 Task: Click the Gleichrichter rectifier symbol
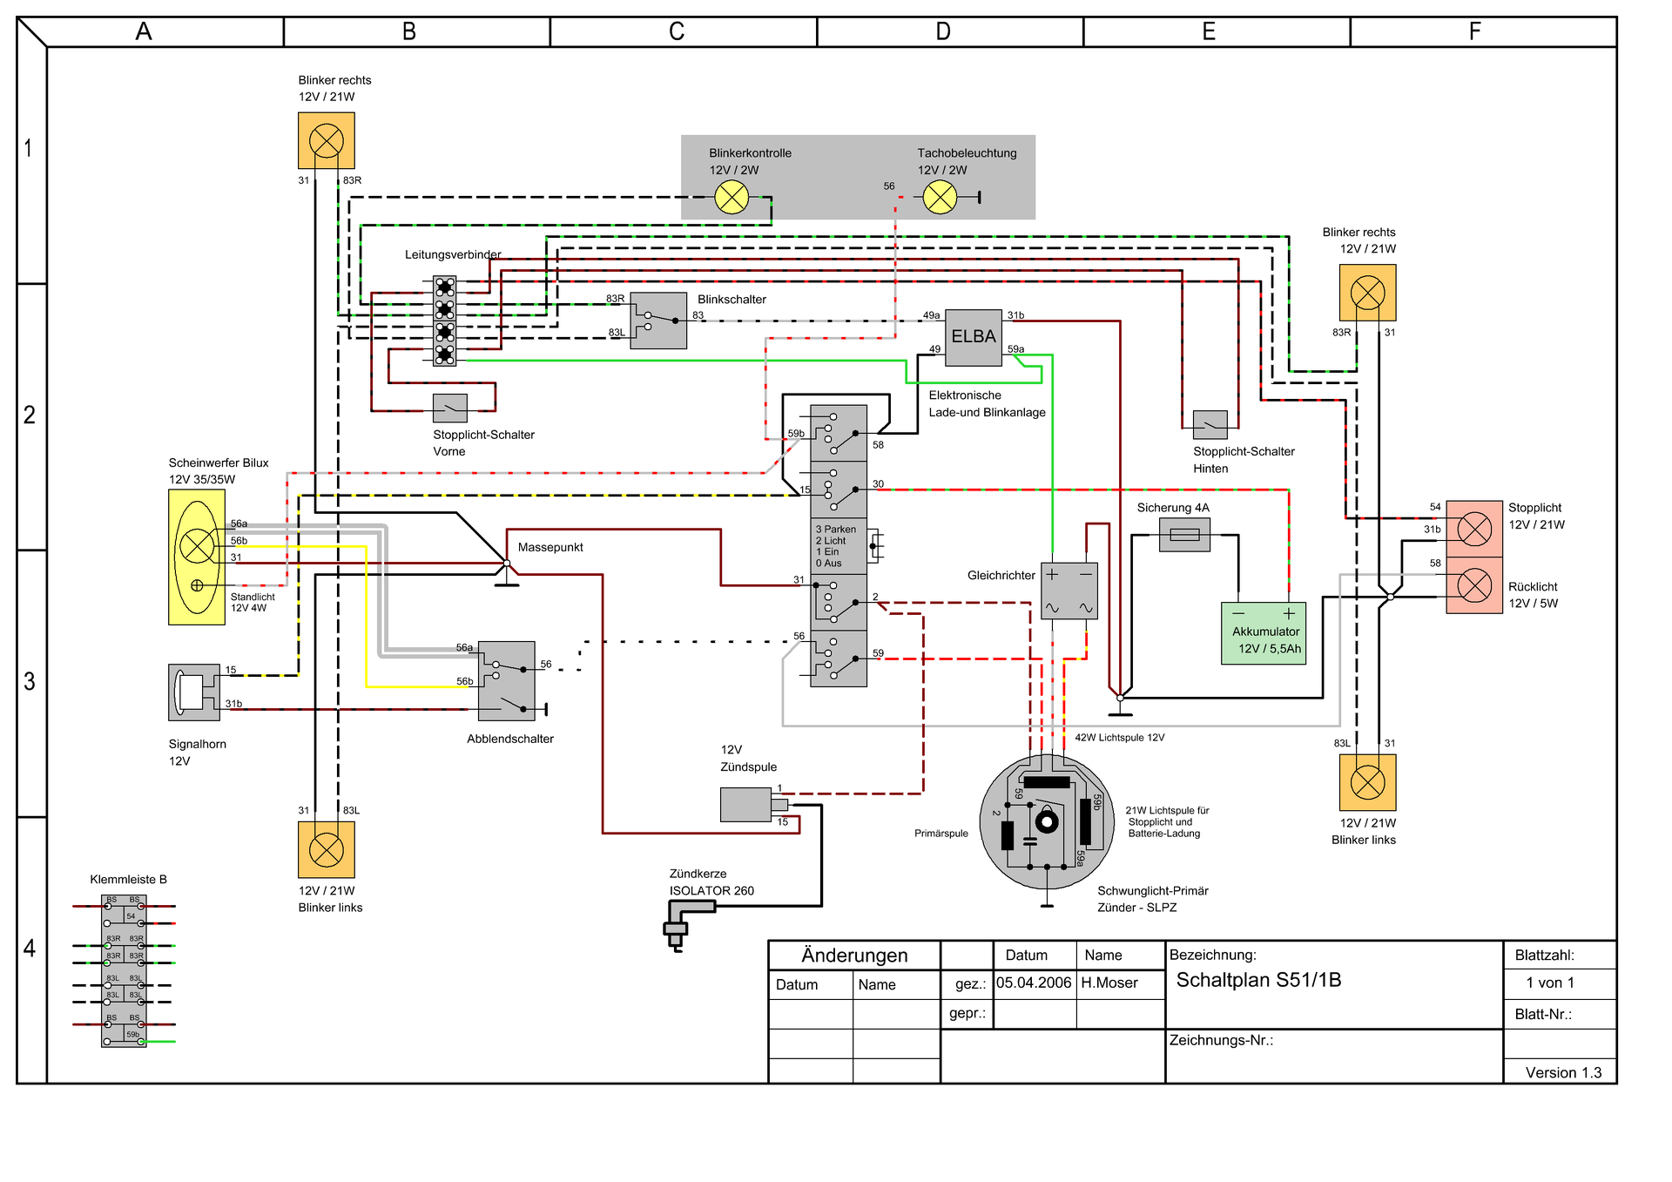click(x=1069, y=591)
